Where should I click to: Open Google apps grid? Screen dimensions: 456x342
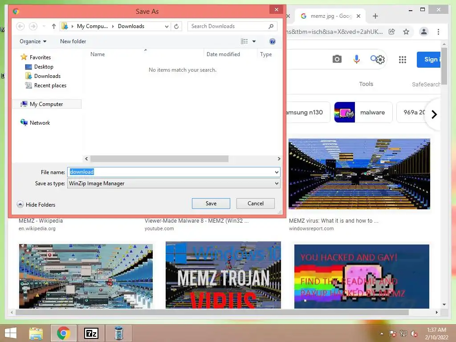coord(403,60)
